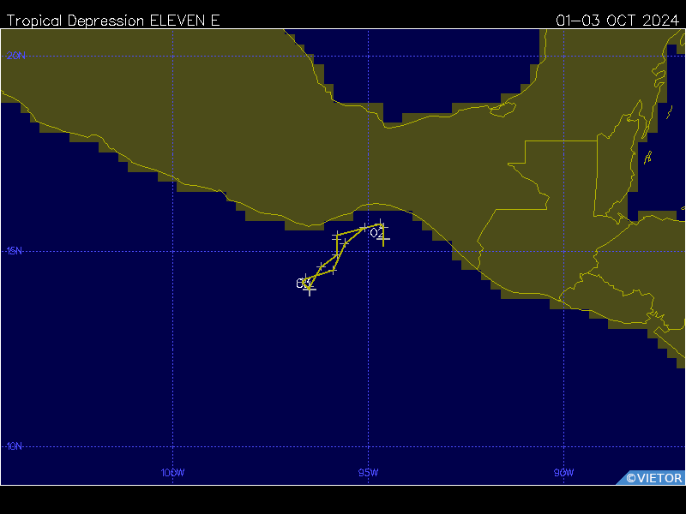
Task: Click the Yucatan Peninsula landmass
Action: 600,94
